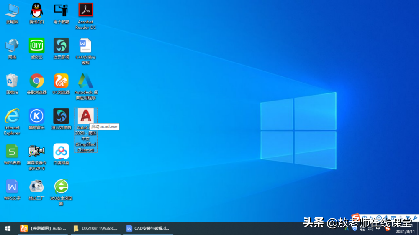
Task: Open Google Chrome browser shortcut
Action: 37,81
